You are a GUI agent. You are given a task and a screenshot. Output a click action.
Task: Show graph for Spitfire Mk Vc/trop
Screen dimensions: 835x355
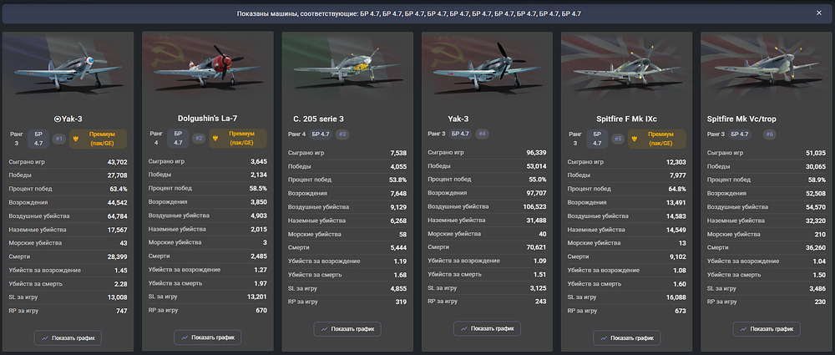point(767,329)
